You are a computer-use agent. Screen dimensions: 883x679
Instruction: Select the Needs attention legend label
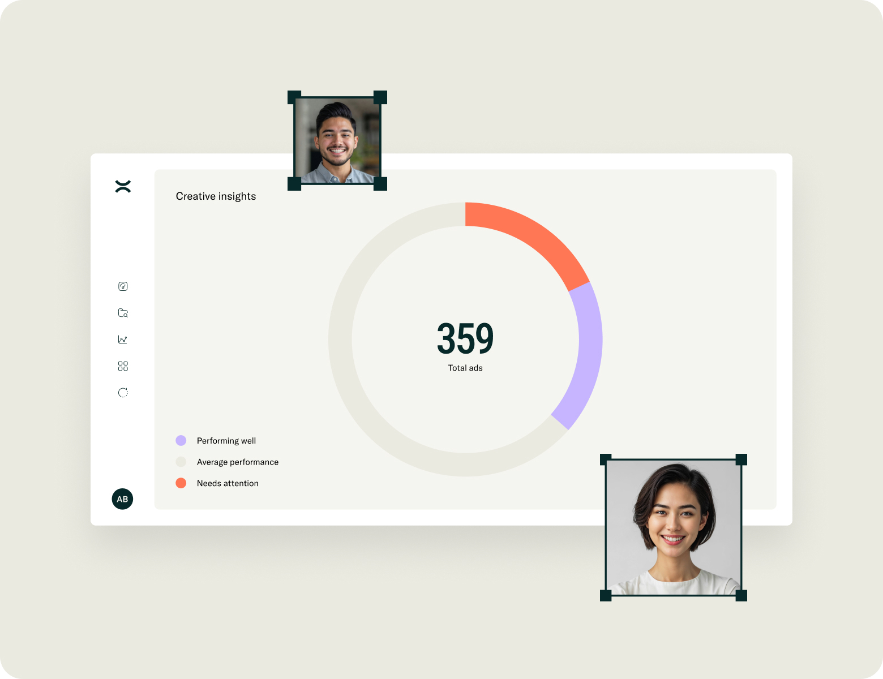pyautogui.click(x=228, y=483)
